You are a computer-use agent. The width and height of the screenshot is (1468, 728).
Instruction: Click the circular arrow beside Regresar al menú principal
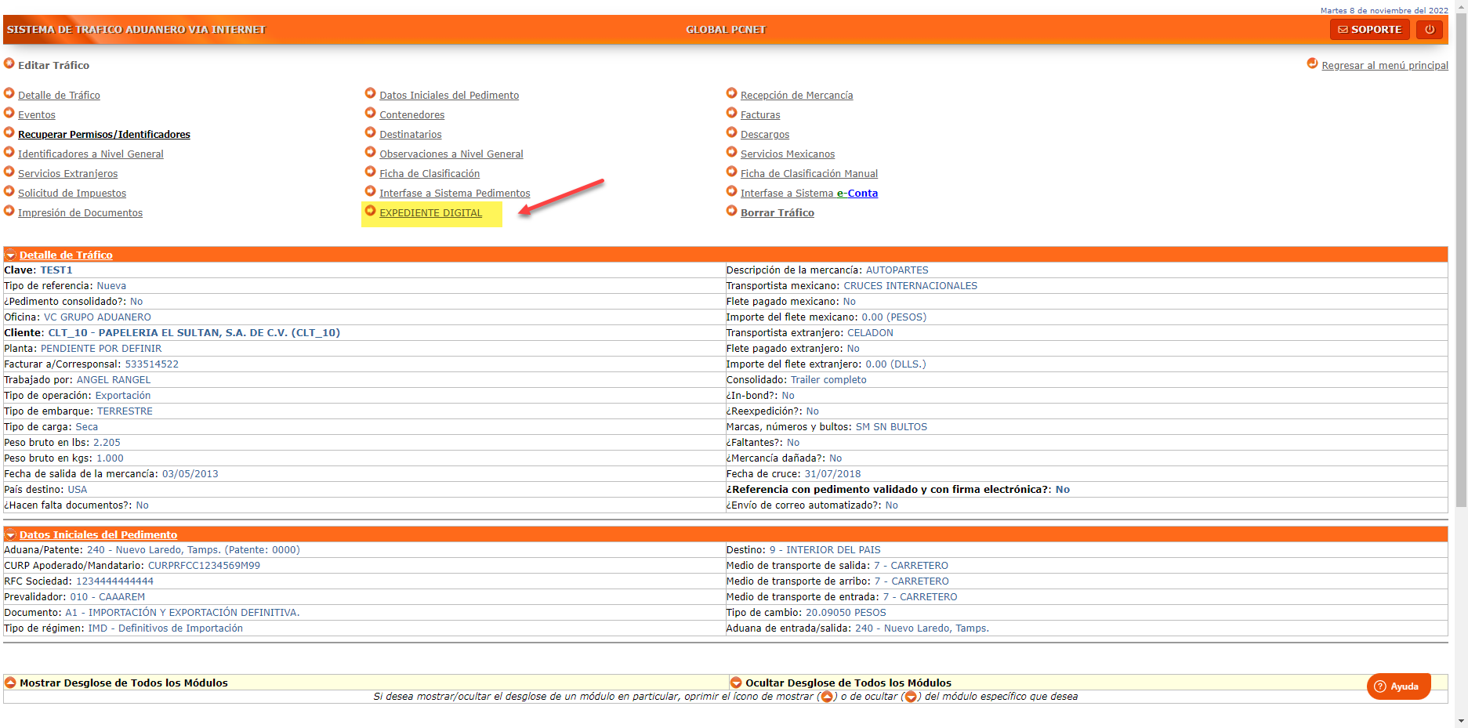tap(1313, 65)
